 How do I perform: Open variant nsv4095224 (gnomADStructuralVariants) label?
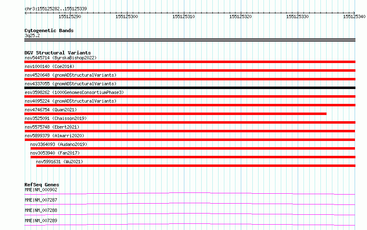[71, 101]
